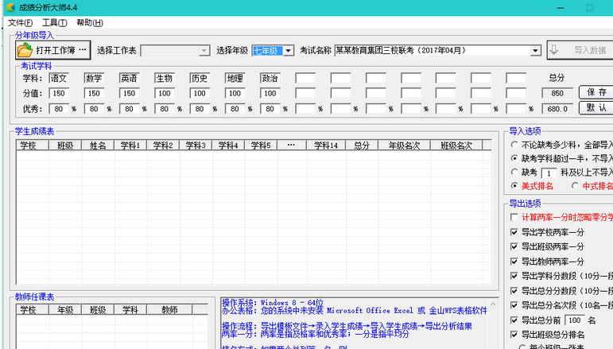Click the 导入数据 button
This screenshot has width=613, height=349.
580,50
